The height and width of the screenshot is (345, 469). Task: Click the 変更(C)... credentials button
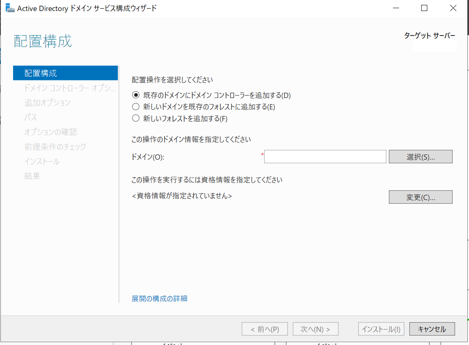point(420,197)
